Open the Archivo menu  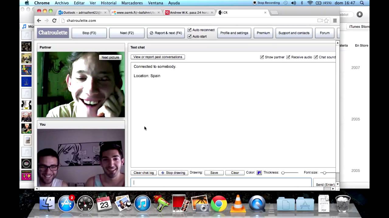coord(62,3)
